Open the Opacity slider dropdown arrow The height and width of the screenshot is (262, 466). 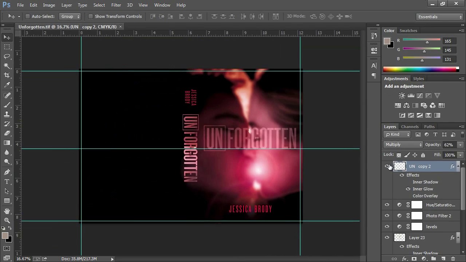pos(460,145)
